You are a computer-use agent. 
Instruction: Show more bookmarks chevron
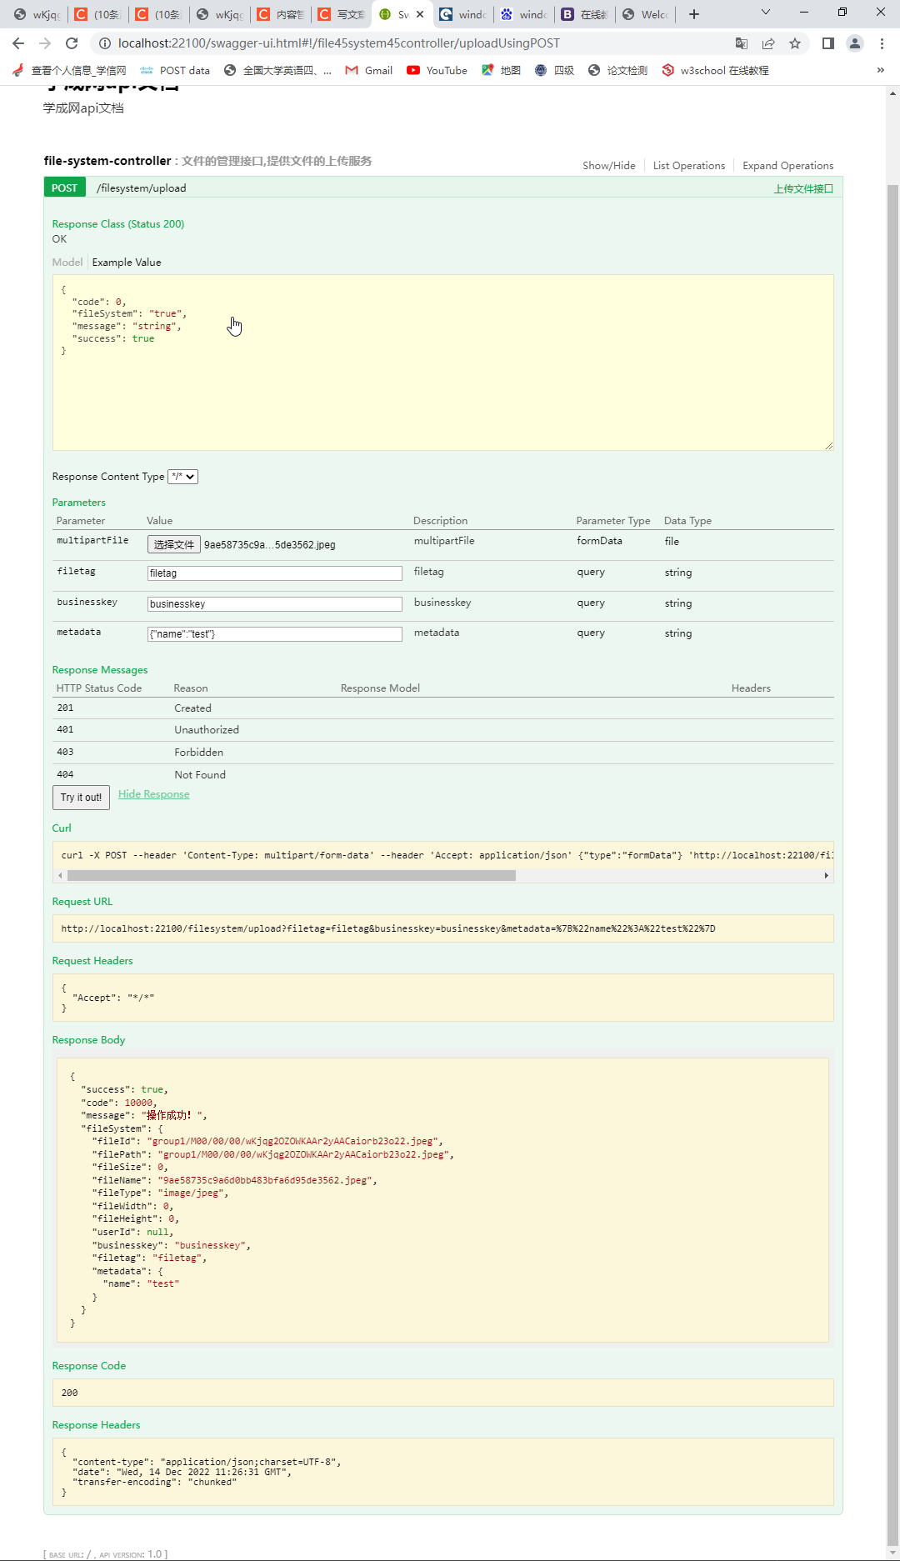(x=881, y=70)
